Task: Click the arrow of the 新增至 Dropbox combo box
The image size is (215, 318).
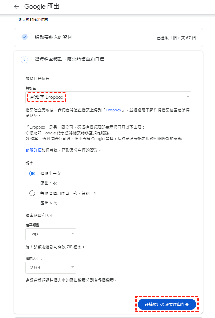Action: point(188,97)
